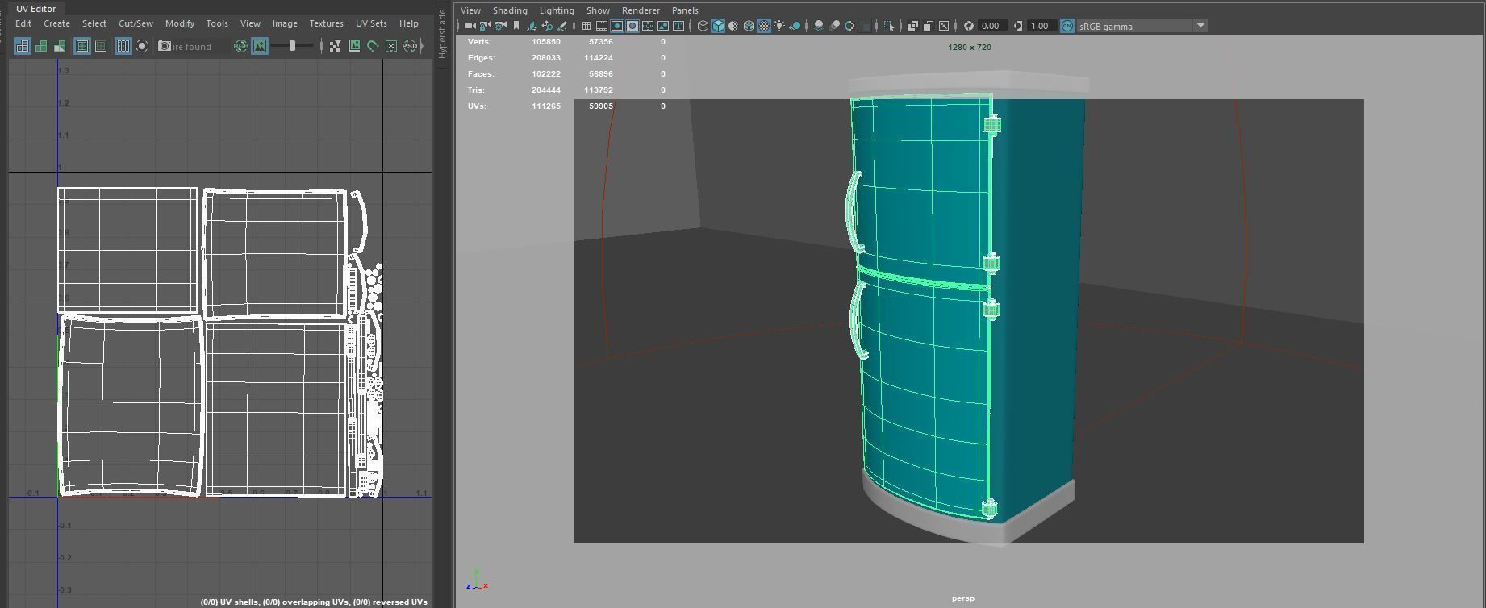Toggle Safe Title icon
1486x608 pixels.
tap(678, 26)
